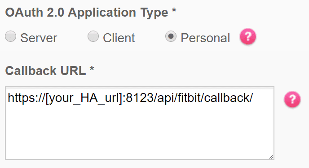Viewport: 309px width, 168px height.
Task: Click the asterisk after Callback URL
Action: point(92,69)
